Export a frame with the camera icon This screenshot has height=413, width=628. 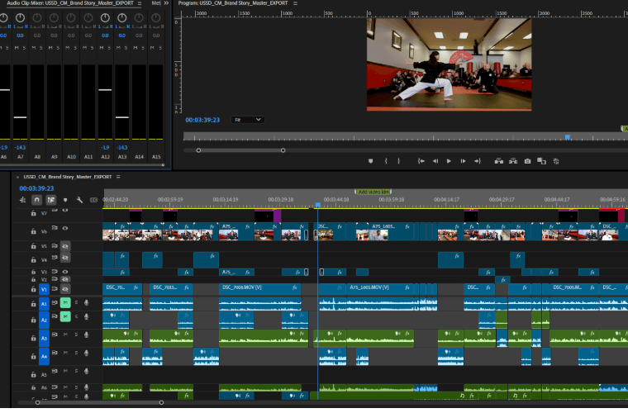pos(527,161)
